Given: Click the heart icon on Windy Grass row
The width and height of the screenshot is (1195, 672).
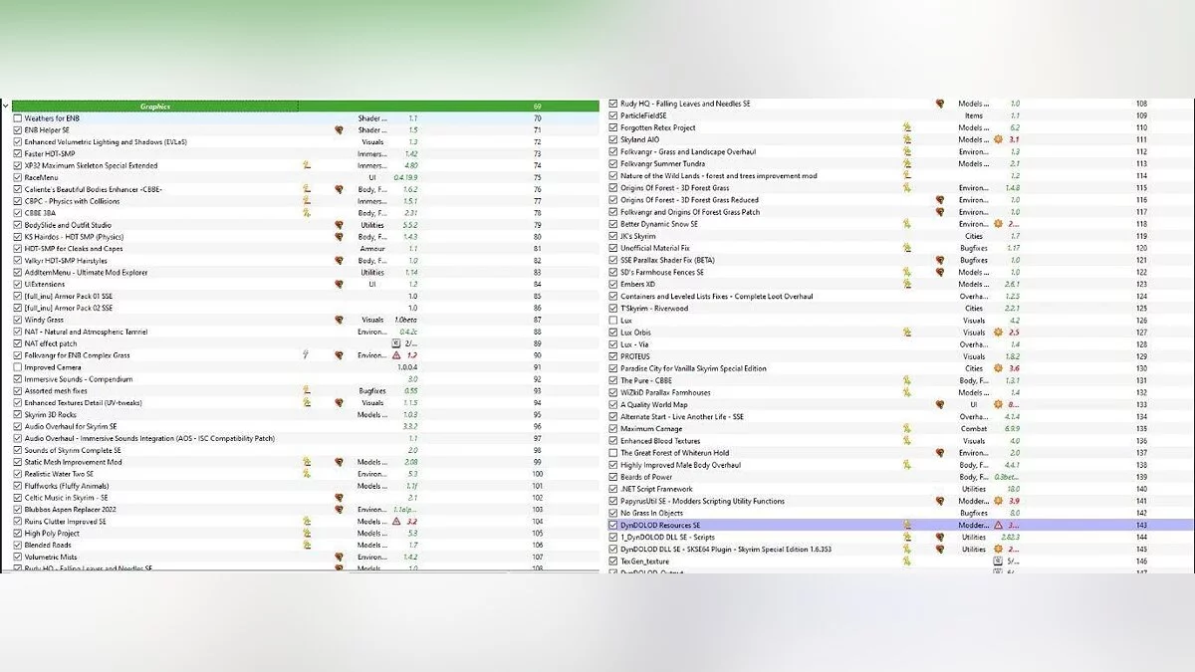Looking at the screenshot, I should tap(339, 320).
